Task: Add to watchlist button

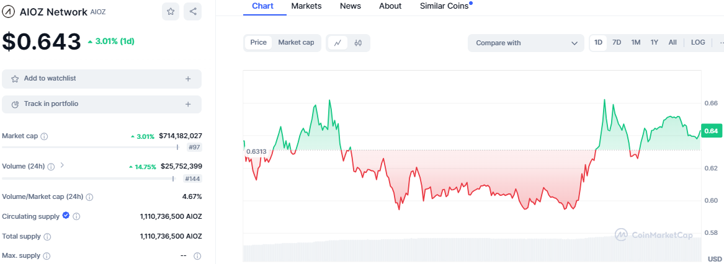Action: pos(102,79)
